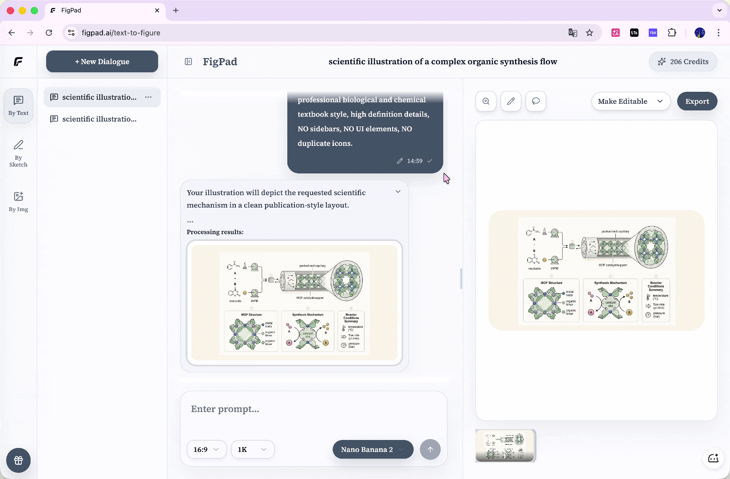Toggle the sidebar collapse icon beside FigPad
This screenshot has width=730, height=479.
pos(188,62)
